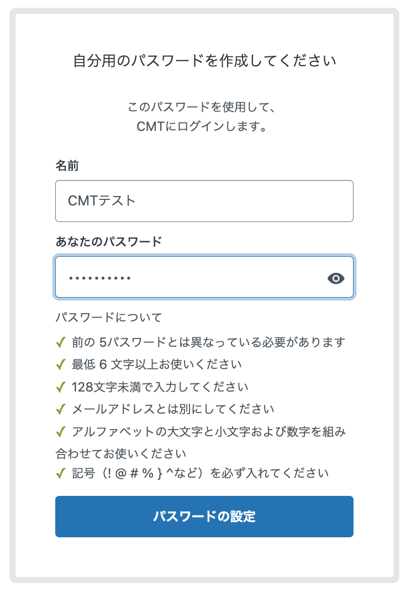Viewport: 411px width, 603px height.
Task: Click the 自分用のパスワードを作成してください title
Action: [204, 60]
